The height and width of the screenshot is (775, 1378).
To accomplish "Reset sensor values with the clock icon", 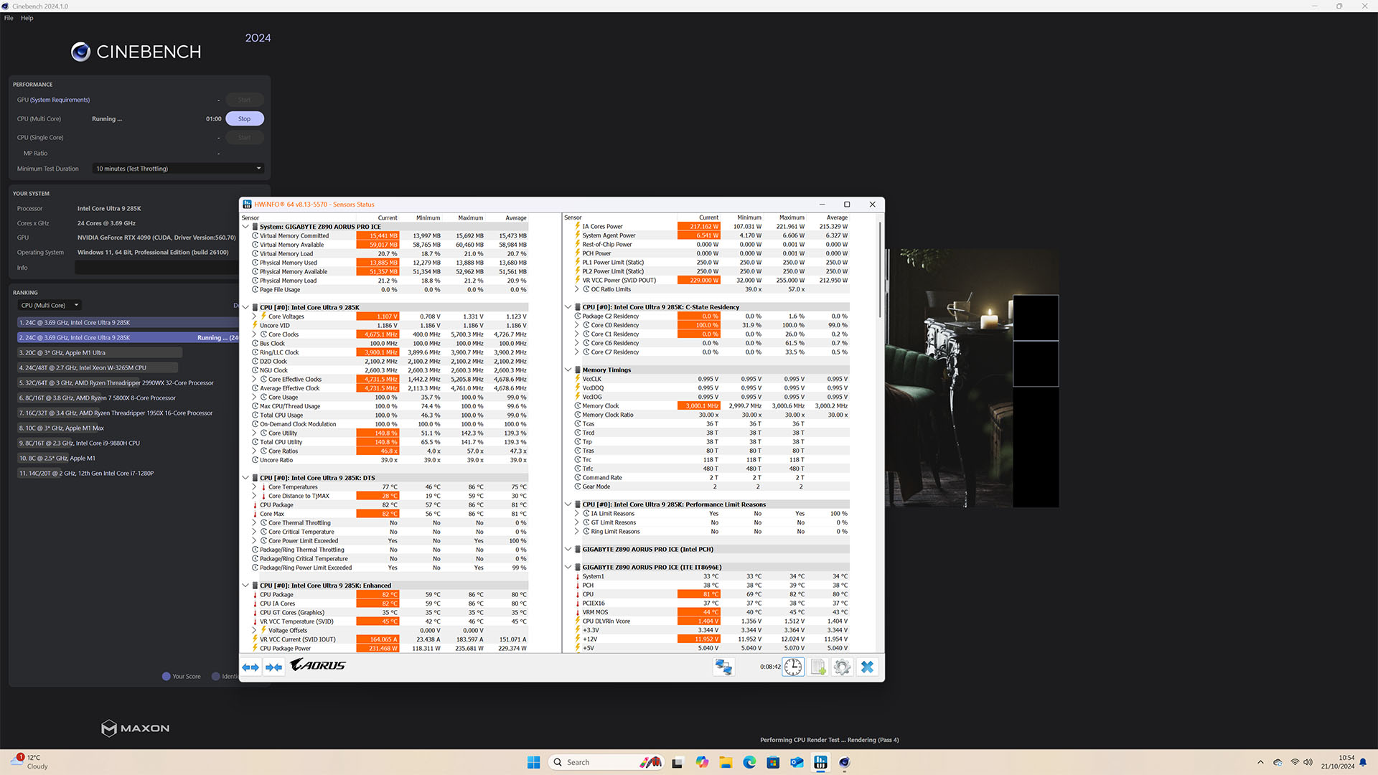I will pyautogui.click(x=793, y=667).
